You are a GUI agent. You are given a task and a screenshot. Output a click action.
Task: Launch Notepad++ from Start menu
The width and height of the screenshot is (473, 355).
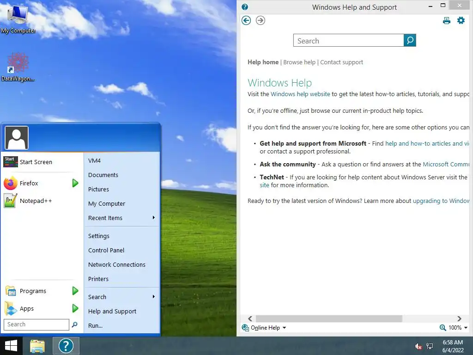(42, 201)
